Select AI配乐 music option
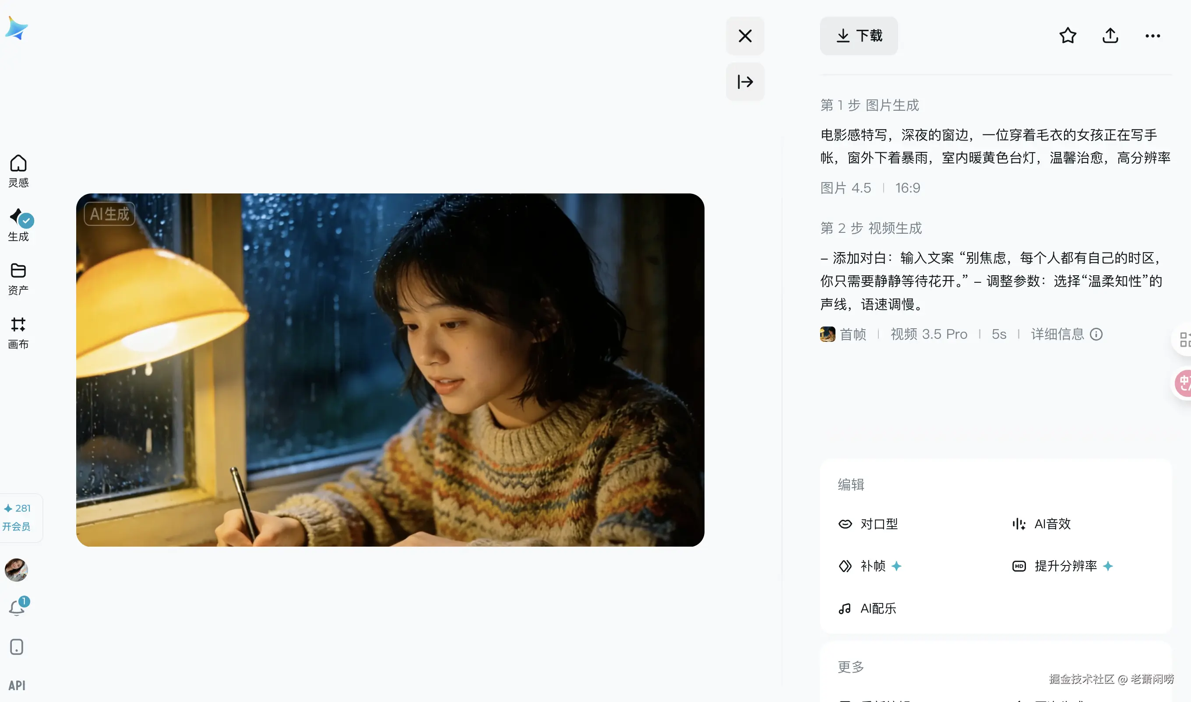 pyautogui.click(x=867, y=608)
